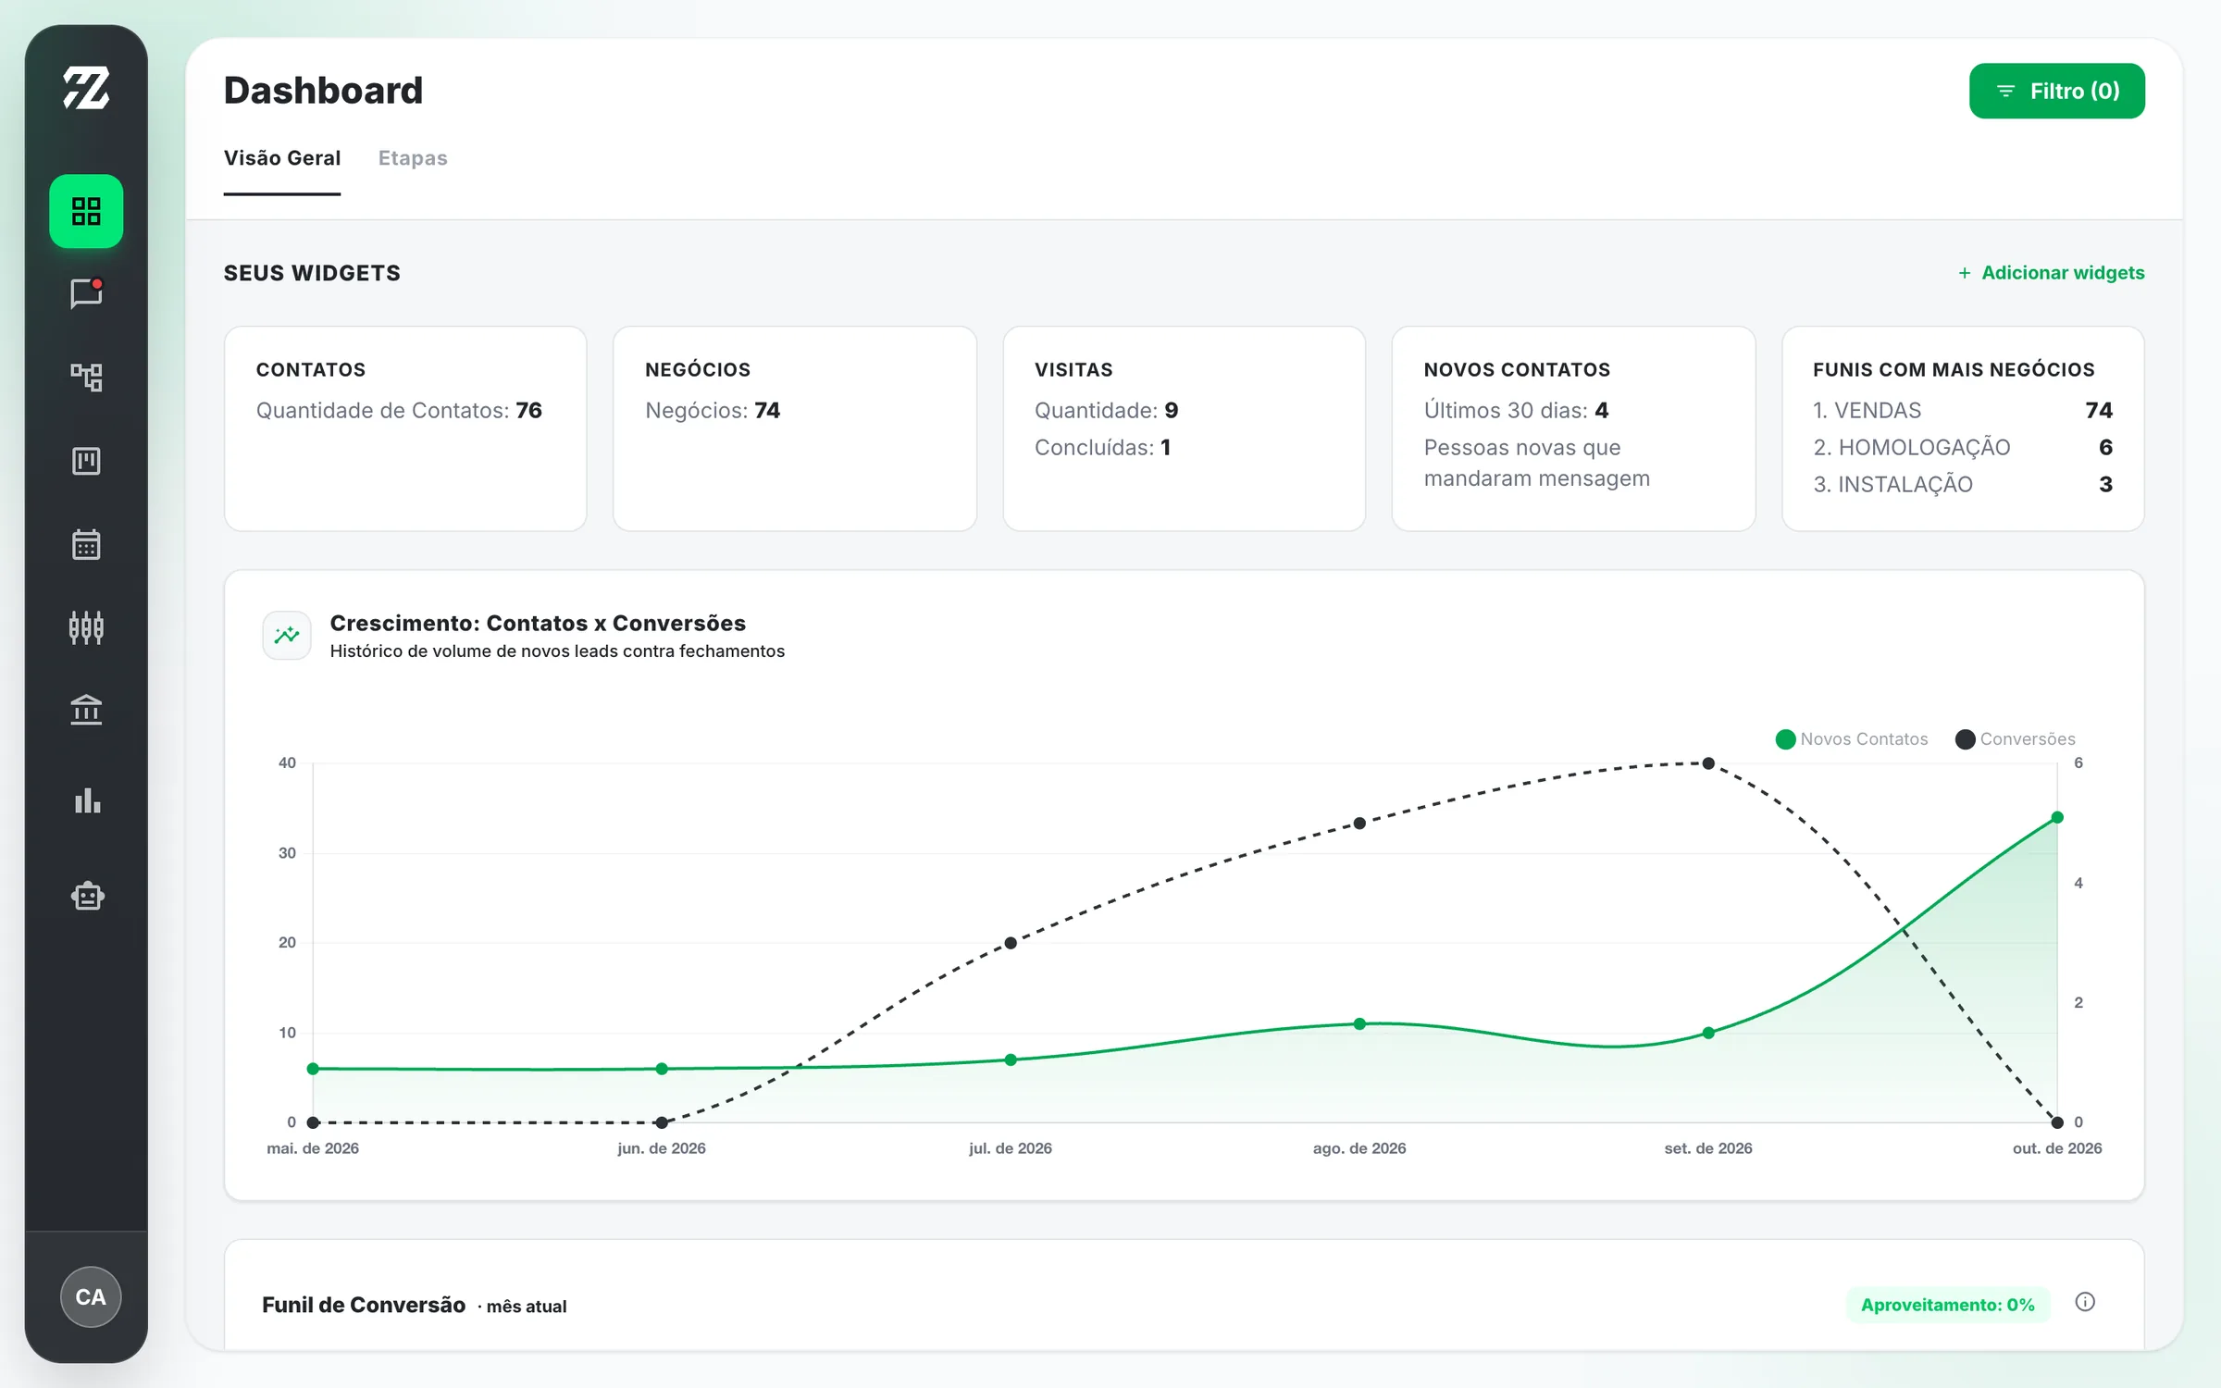Click the green Novos Contatos point at out. de 2026
This screenshot has width=2221, height=1388.
(x=2057, y=817)
